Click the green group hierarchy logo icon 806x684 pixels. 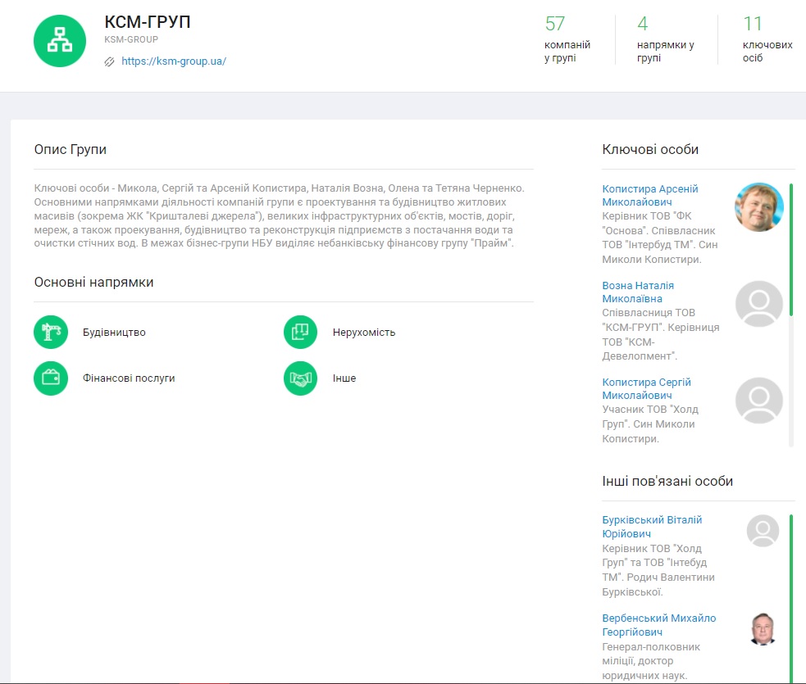tap(60, 41)
